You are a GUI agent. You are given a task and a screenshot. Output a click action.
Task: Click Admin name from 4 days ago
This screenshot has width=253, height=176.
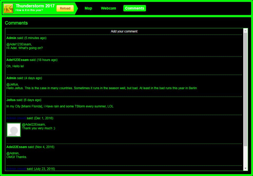tap(11, 78)
